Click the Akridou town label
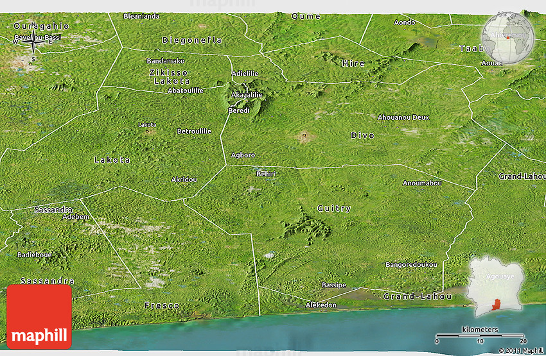Image resolution: width=546 pixels, height=356 pixels. click(184, 180)
